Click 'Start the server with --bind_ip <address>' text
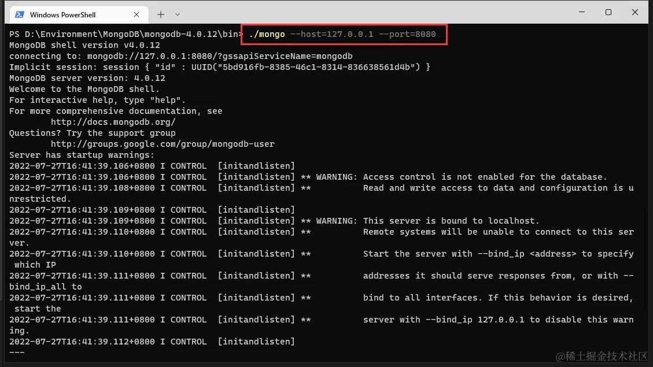Image resolution: width=653 pixels, height=367 pixels. [x=498, y=254]
